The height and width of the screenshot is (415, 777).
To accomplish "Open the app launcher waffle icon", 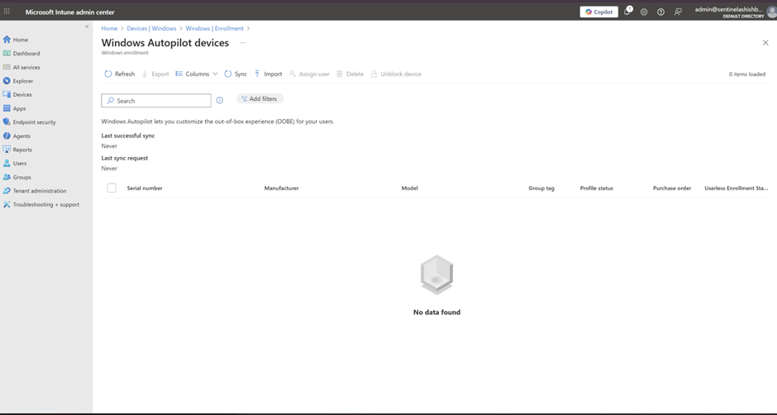I will 7,12.
